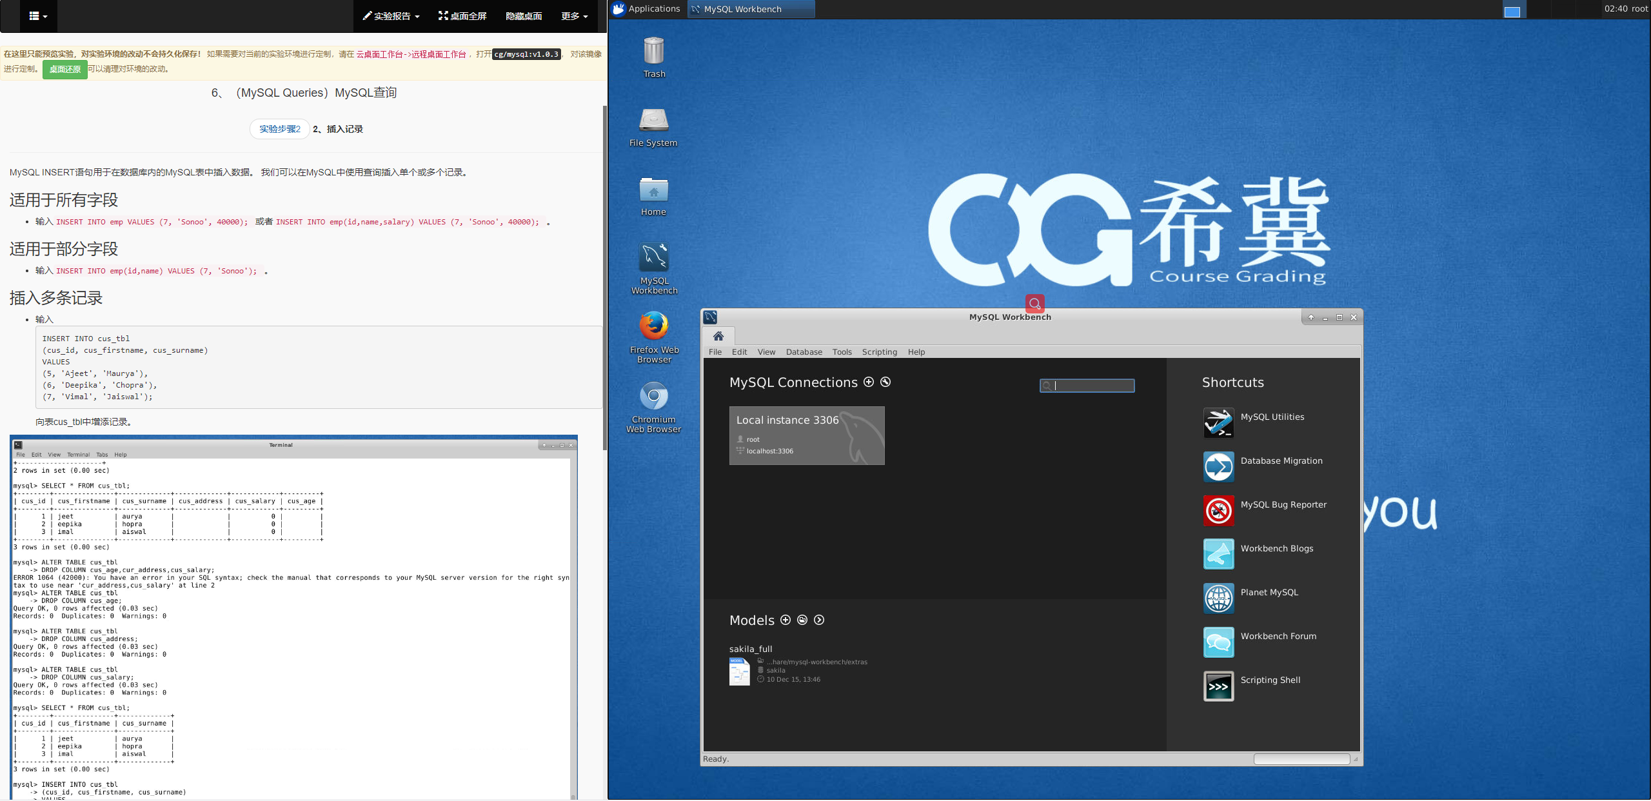Expand the 更多 dropdown
Screen dimensions: 1651x801
574,16
